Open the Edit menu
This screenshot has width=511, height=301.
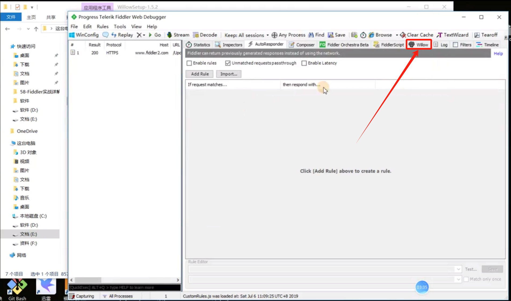(x=87, y=27)
